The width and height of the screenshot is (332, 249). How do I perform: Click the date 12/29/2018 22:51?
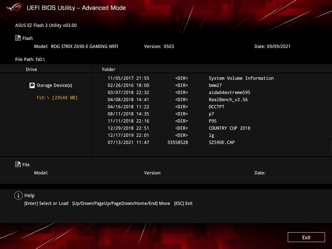128,128
